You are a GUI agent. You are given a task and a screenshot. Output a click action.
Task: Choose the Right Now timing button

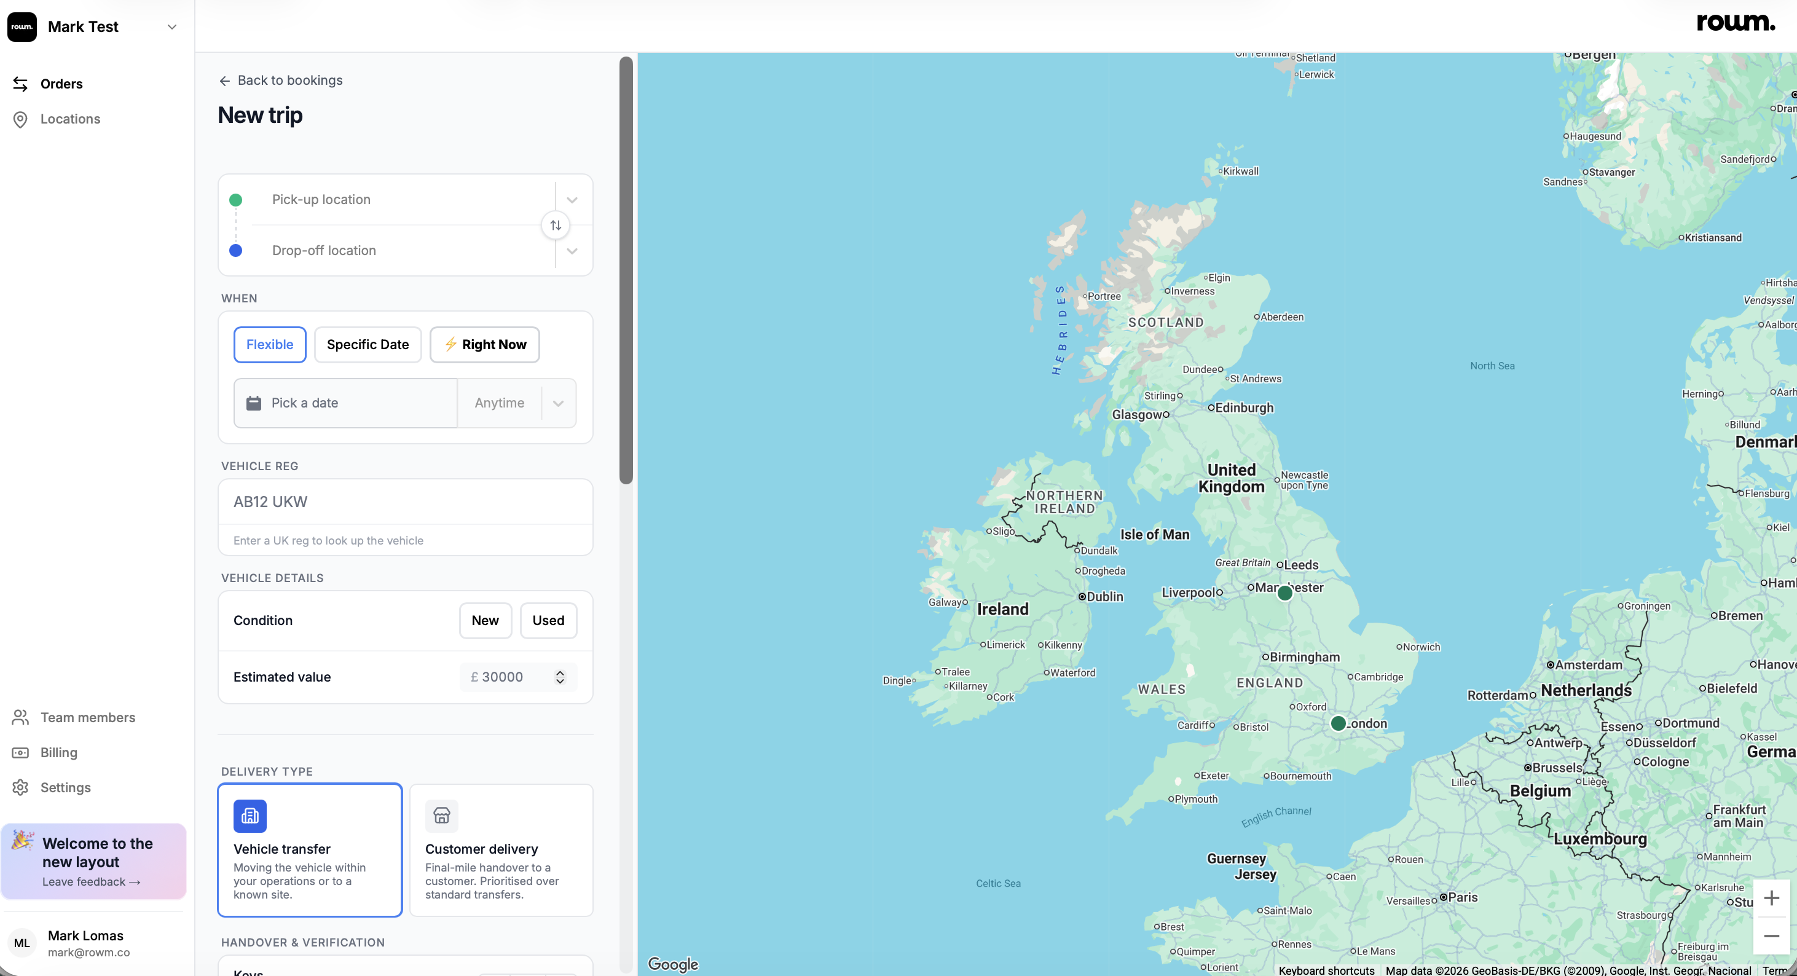(485, 344)
